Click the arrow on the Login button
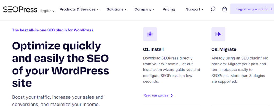 271,9
